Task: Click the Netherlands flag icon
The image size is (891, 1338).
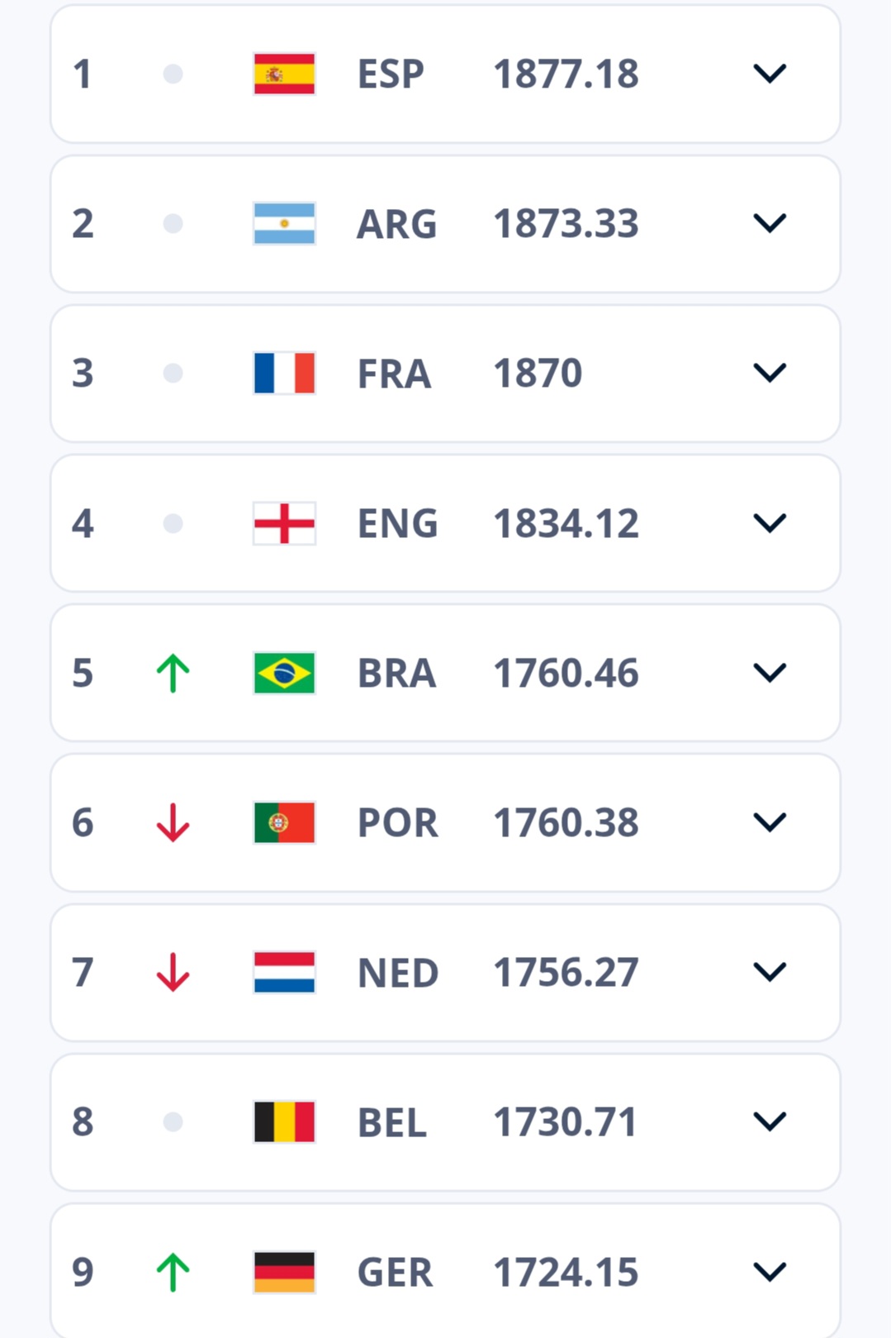Action: (x=284, y=972)
